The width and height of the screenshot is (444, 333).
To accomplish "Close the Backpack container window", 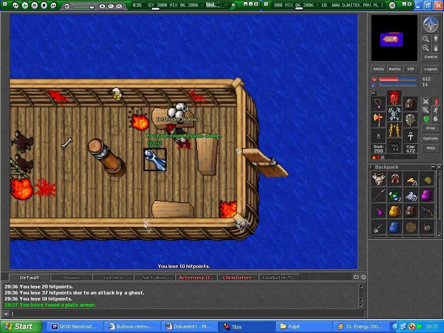I will (x=439, y=167).
